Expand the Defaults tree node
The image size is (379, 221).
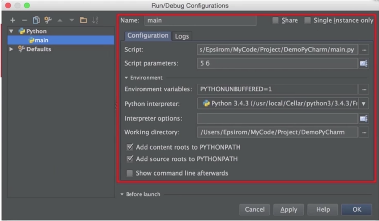(11, 49)
